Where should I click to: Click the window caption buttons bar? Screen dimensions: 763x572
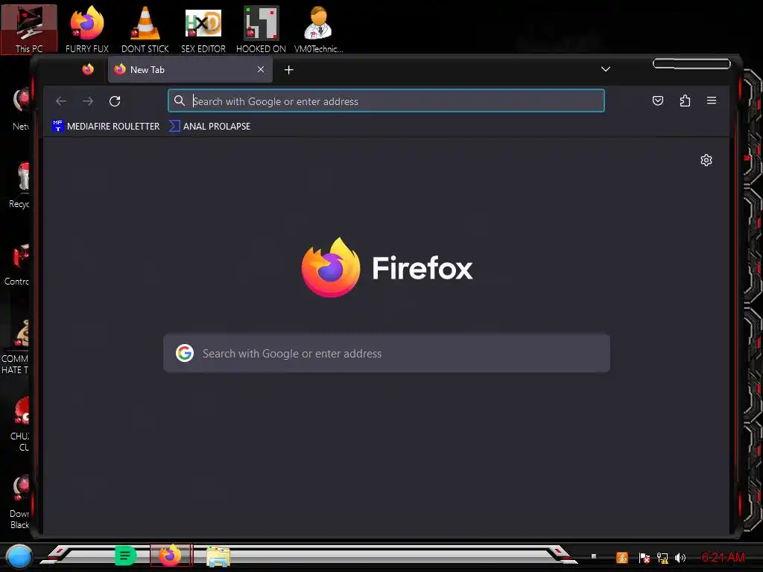[x=691, y=64]
